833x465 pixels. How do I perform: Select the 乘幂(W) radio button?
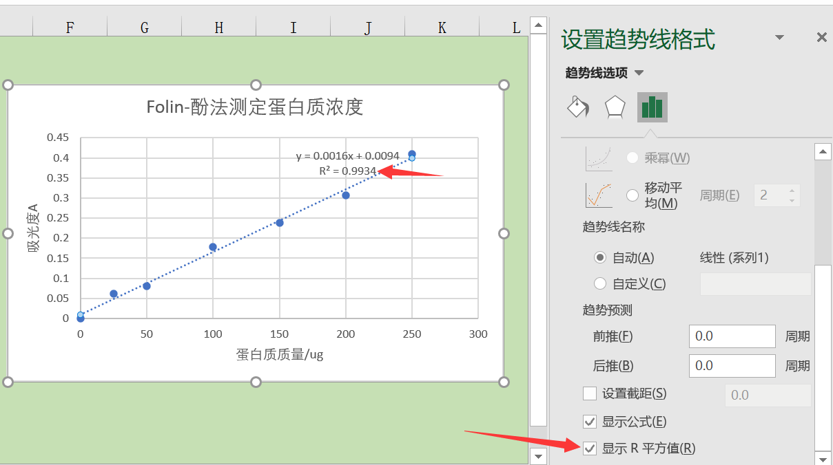[632, 158]
